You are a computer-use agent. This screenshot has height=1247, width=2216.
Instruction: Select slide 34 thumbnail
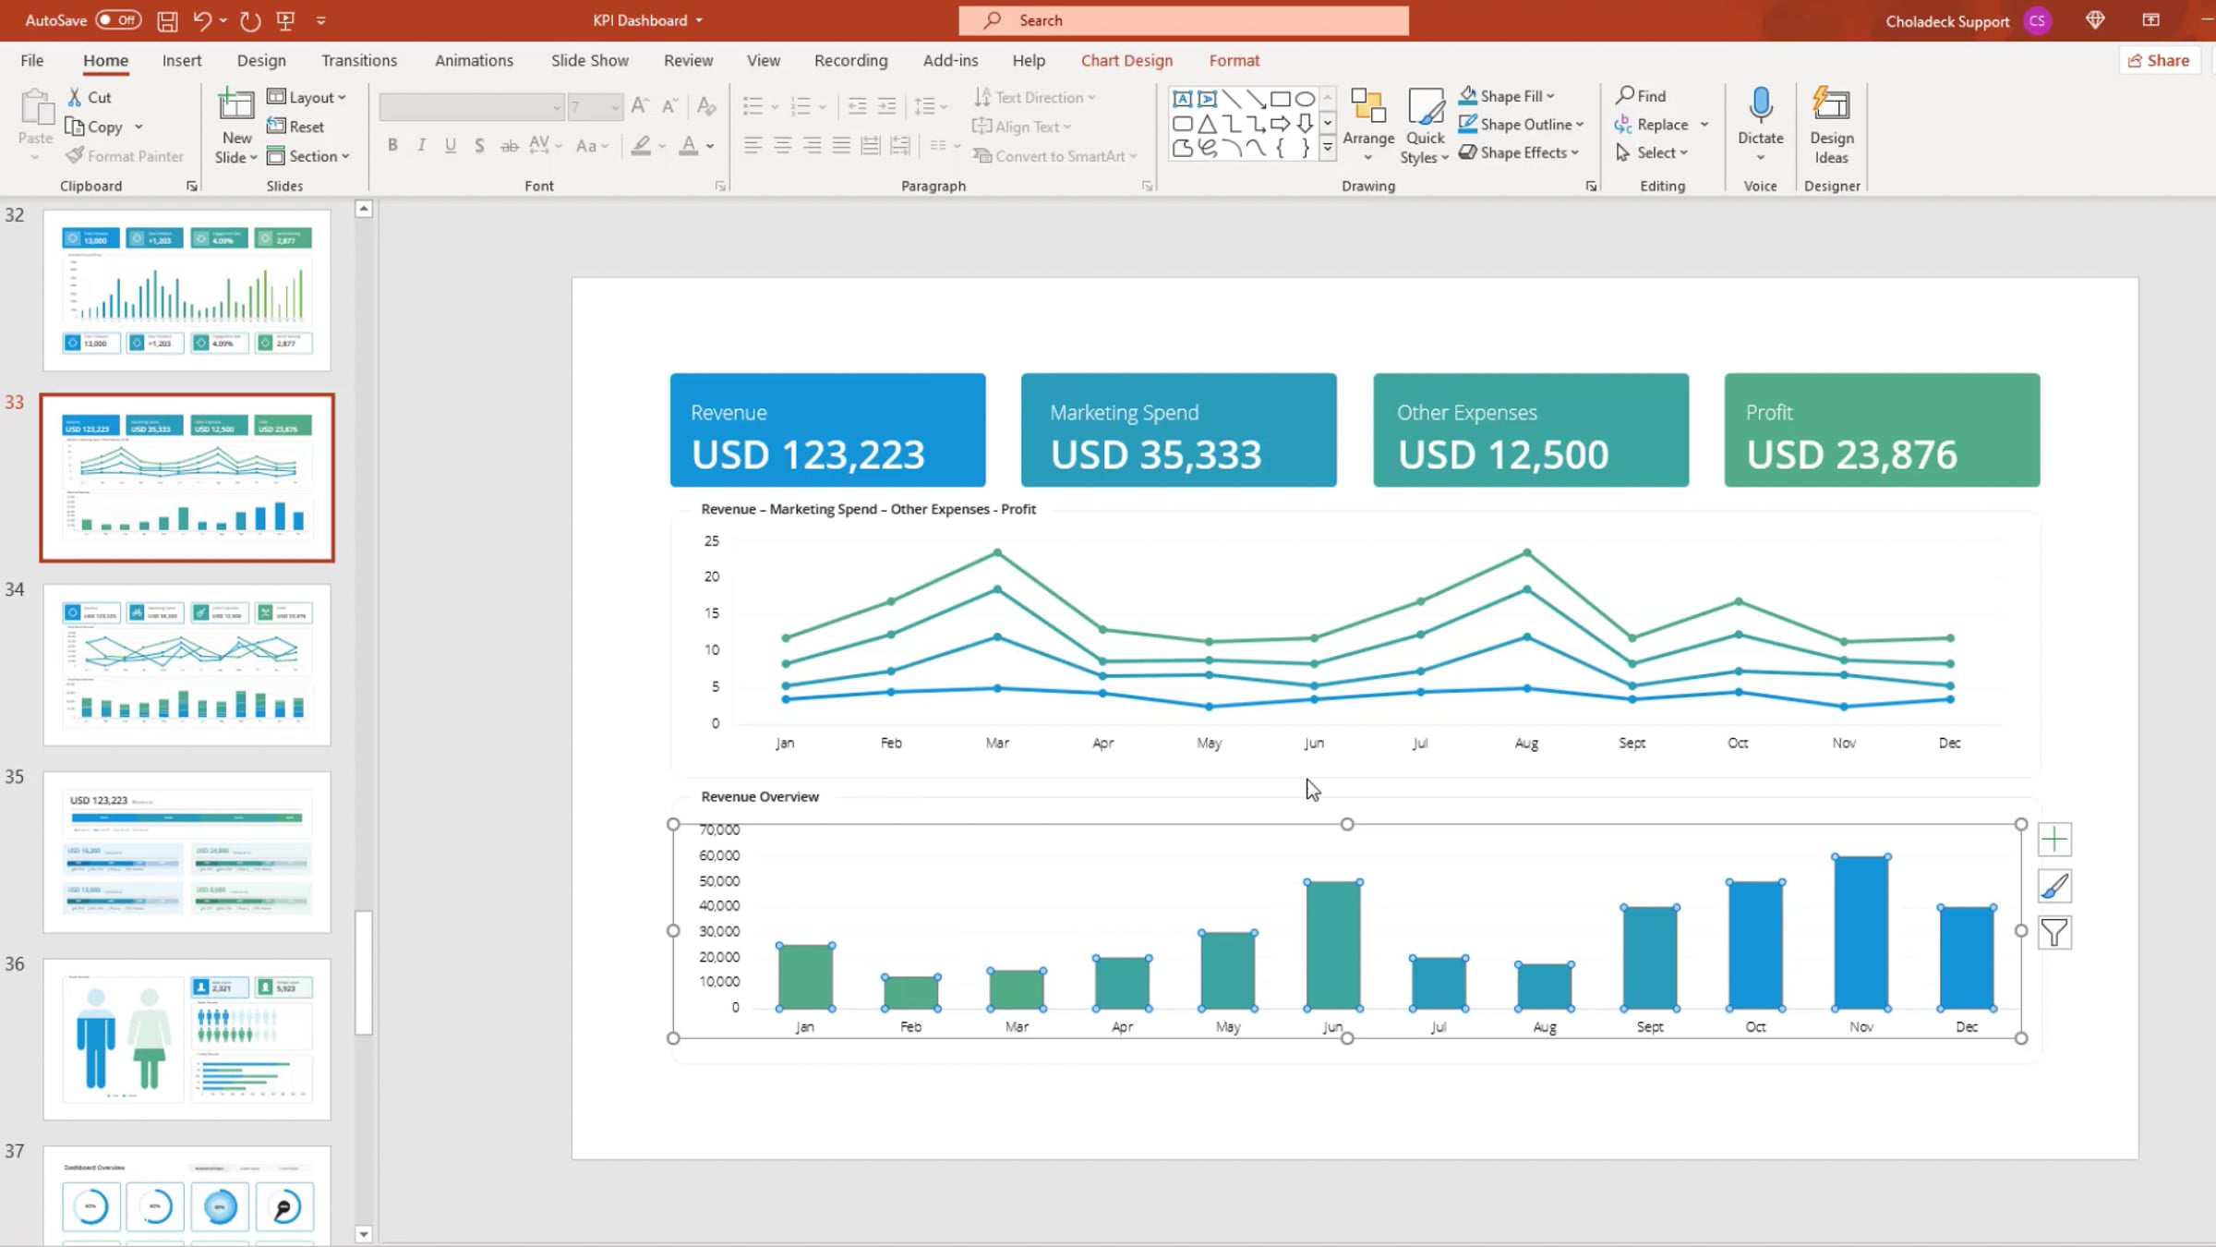(x=187, y=664)
